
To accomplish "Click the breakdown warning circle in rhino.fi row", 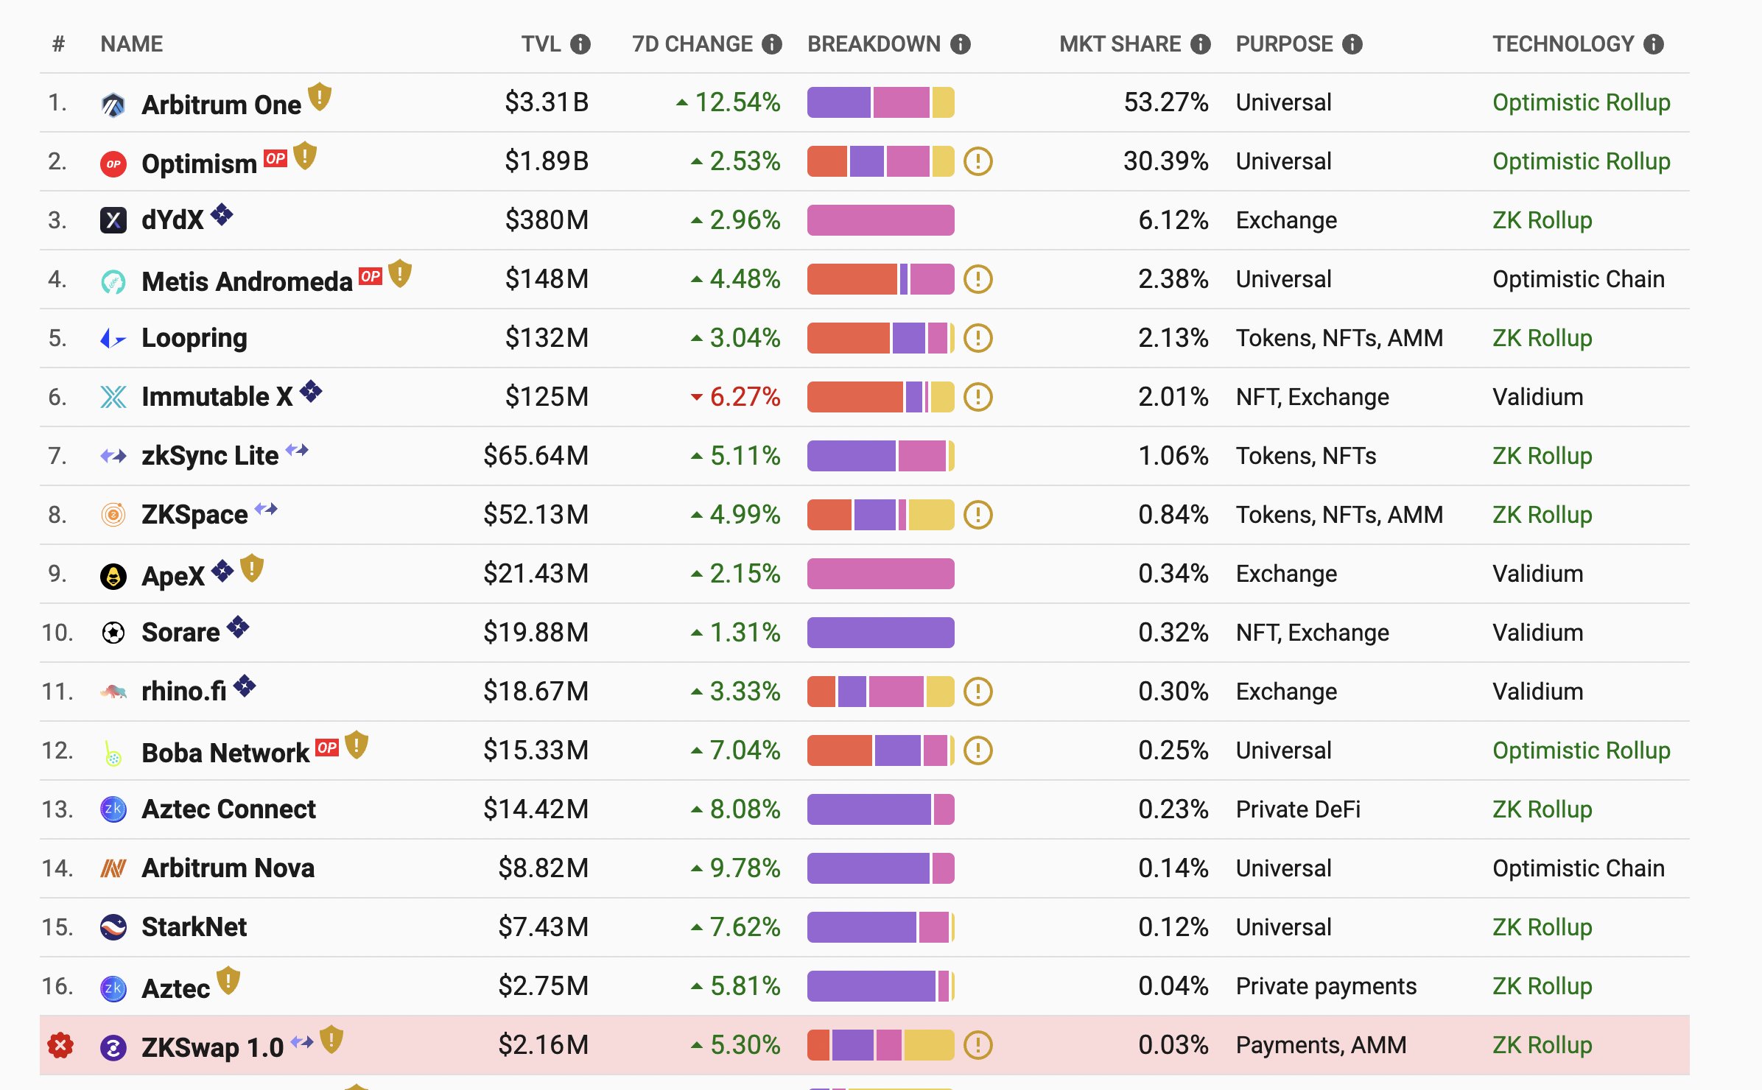I will coord(978,692).
